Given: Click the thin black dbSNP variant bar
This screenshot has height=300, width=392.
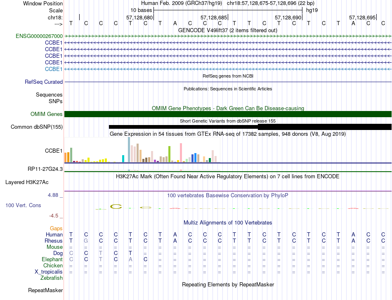Looking at the screenshot, I should (183, 127).
